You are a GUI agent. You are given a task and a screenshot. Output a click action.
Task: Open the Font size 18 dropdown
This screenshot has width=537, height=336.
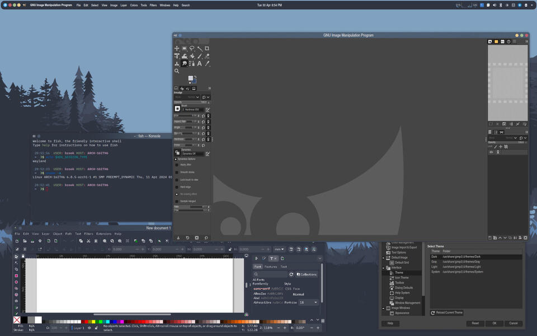tap(308, 302)
